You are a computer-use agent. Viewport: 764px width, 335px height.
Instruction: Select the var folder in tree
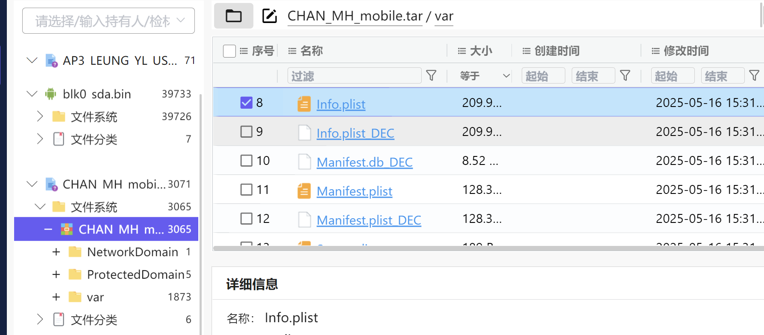tap(95, 297)
